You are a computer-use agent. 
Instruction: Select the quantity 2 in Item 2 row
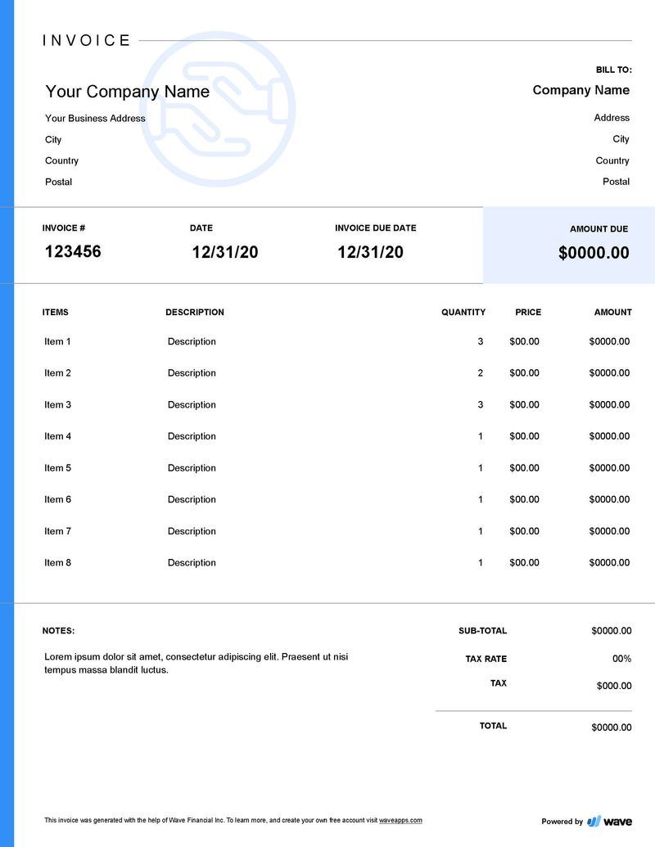pos(480,372)
